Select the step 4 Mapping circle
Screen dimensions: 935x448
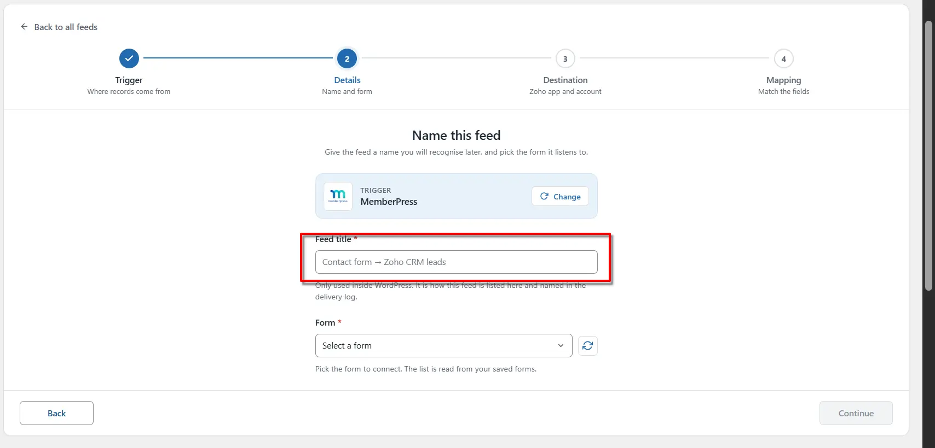click(x=784, y=58)
